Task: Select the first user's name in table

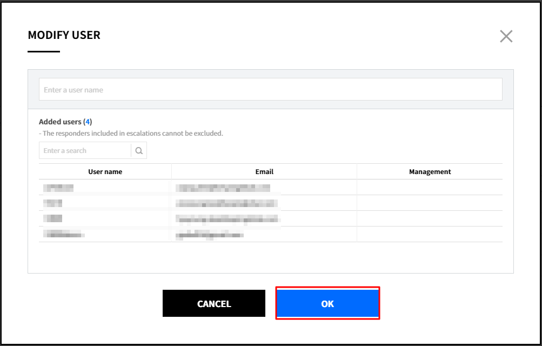Action: coord(58,188)
